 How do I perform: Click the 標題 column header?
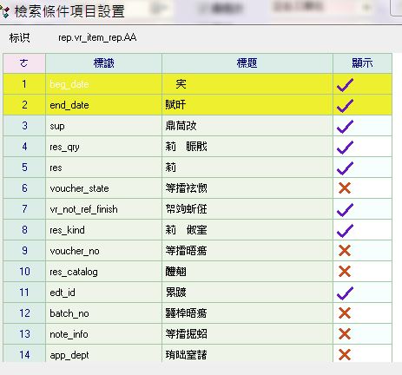[247, 63]
